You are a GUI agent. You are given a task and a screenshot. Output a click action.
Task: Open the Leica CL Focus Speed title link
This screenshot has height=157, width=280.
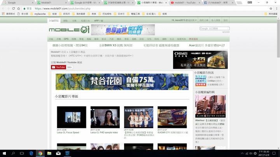68,133
